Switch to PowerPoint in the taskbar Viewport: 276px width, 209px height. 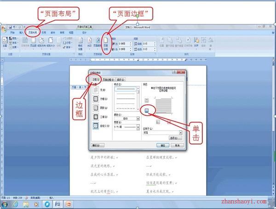[68, 204]
